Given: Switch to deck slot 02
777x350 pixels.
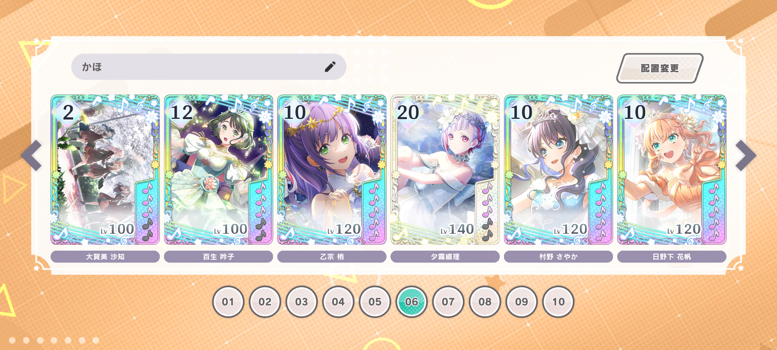Looking at the screenshot, I should (265, 301).
